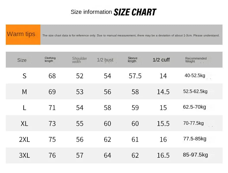Click the size chart reference note text
Viewport: 228px width, 173px height.
point(131,35)
